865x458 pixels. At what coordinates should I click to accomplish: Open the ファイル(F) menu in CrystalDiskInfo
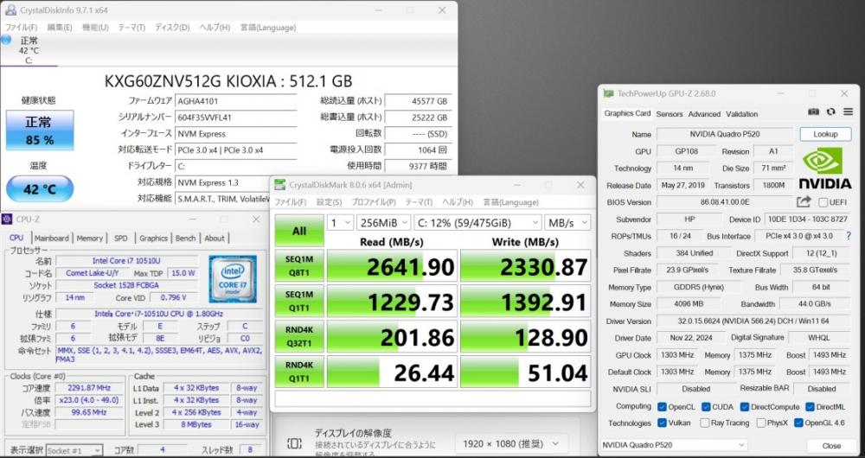tap(21, 27)
